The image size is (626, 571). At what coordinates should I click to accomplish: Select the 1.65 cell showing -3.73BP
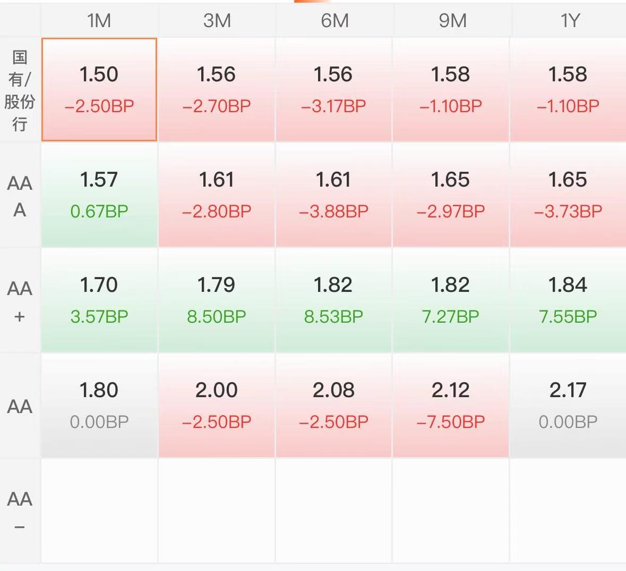pyautogui.click(x=568, y=196)
